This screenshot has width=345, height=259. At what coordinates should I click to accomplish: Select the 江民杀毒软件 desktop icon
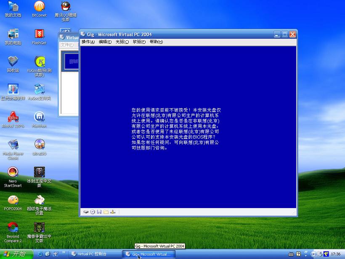pyautogui.click(x=13, y=92)
